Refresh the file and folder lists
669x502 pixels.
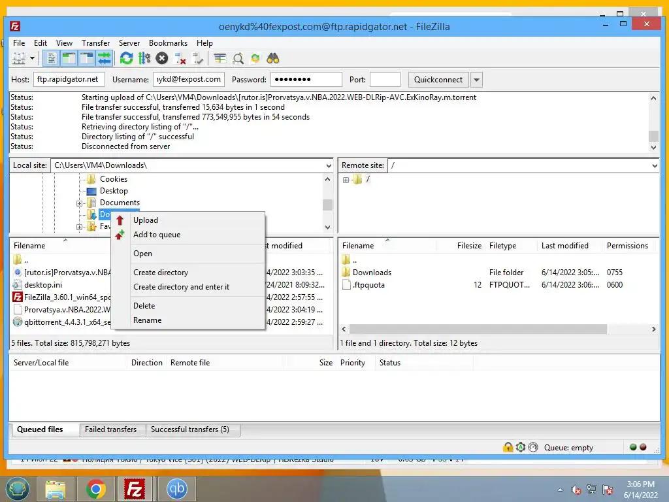click(126, 58)
